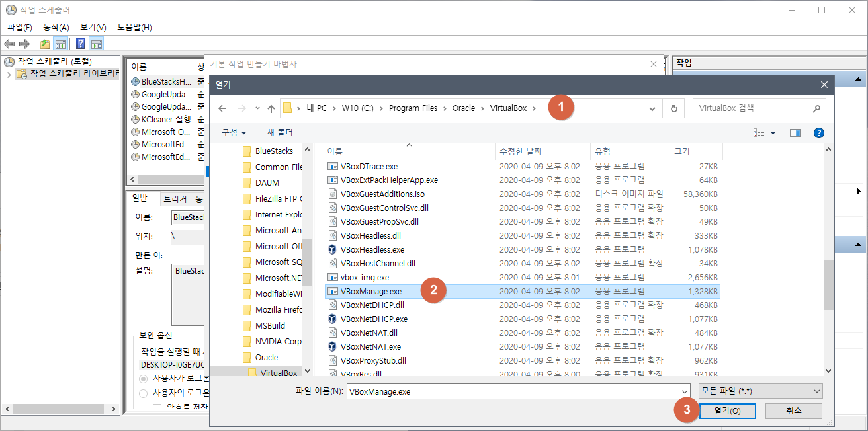868x431 pixels.
Task: Click the 파일 이름 input field
Action: (512, 391)
